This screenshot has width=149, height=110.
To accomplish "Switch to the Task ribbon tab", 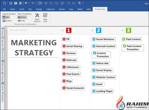I will coord(30,9).
